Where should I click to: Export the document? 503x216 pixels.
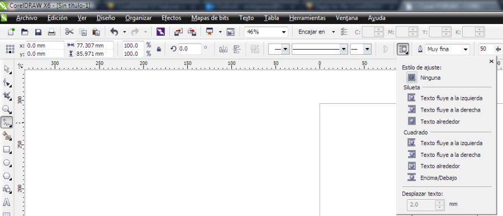click(192, 32)
